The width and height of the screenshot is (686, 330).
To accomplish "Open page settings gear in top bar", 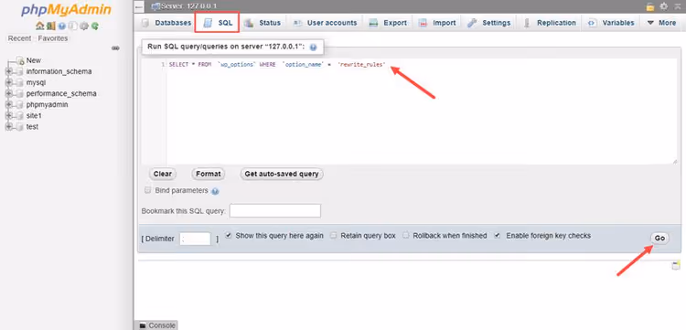I will (x=664, y=6).
